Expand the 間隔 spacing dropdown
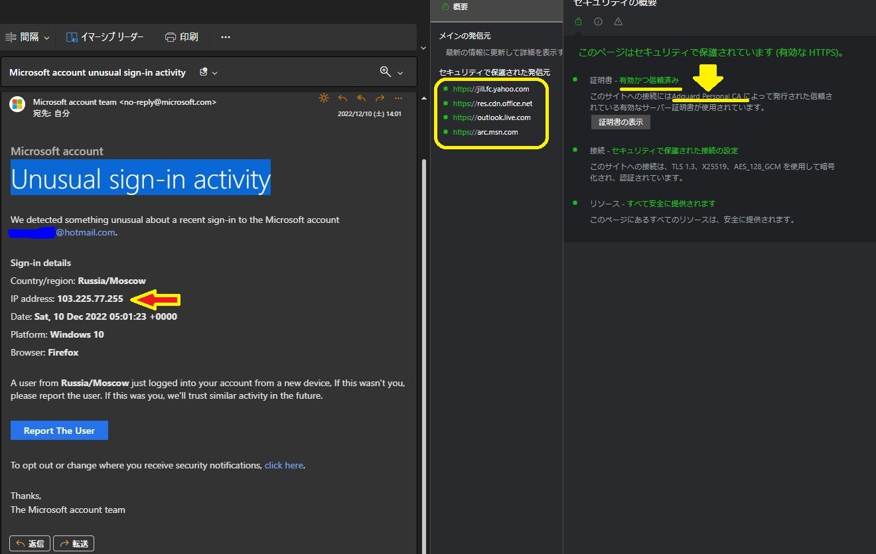 pyautogui.click(x=27, y=37)
